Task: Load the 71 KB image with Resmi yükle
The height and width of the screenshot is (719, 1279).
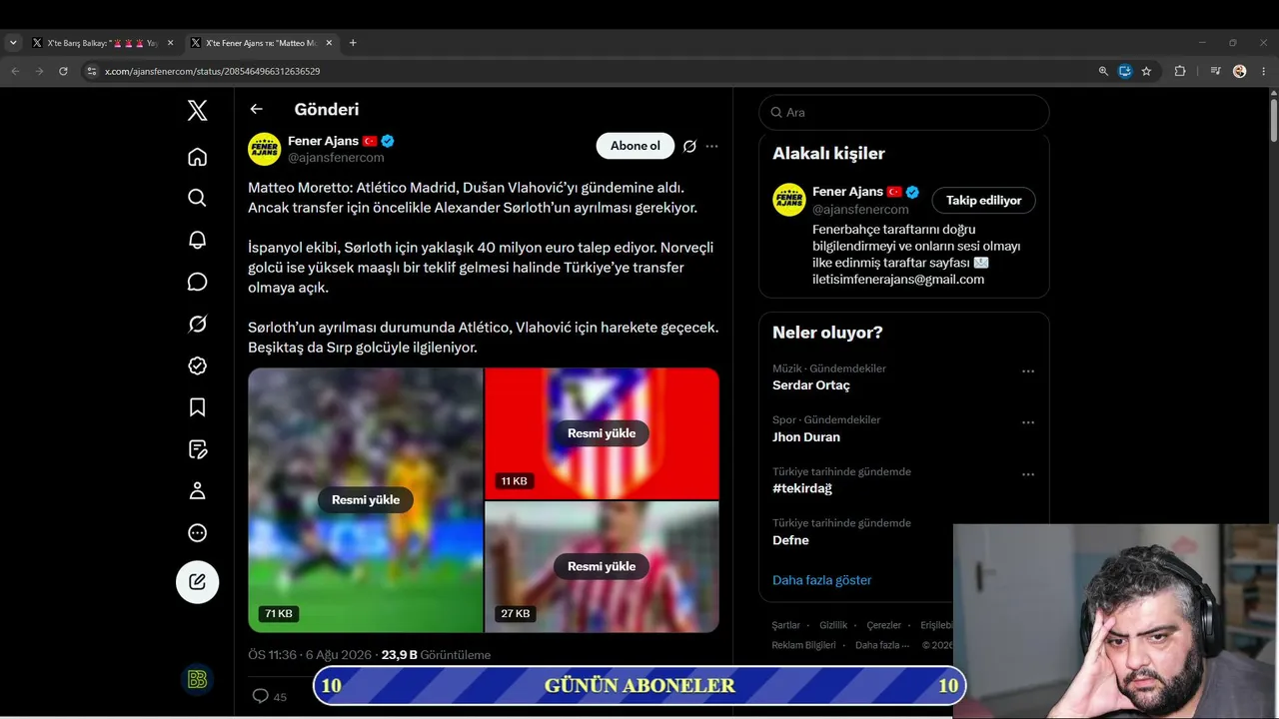Action: [366, 500]
